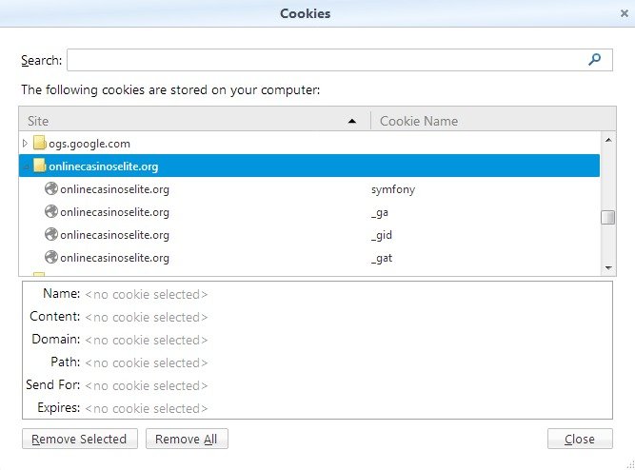Click the globe icon in the _gid row
The height and width of the screenshot is (470, 635).
click(x=51, y=234)
